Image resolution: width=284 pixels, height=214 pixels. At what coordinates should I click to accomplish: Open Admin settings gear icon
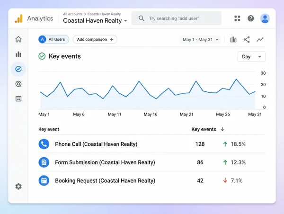pos(18,186)
